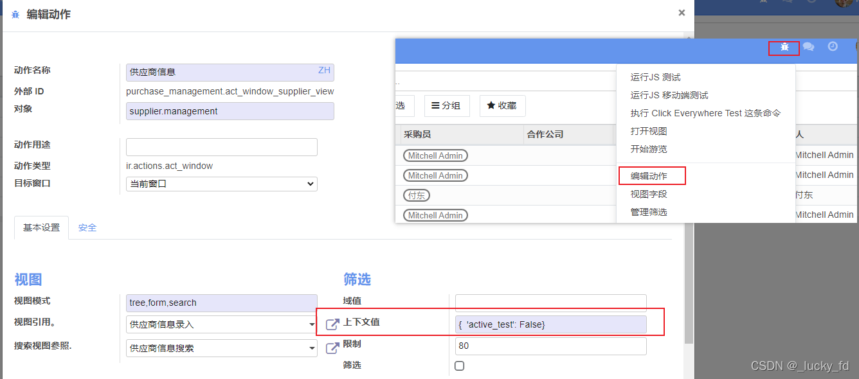Switch to the 安全 tab
859x379 pixels.
87,227
